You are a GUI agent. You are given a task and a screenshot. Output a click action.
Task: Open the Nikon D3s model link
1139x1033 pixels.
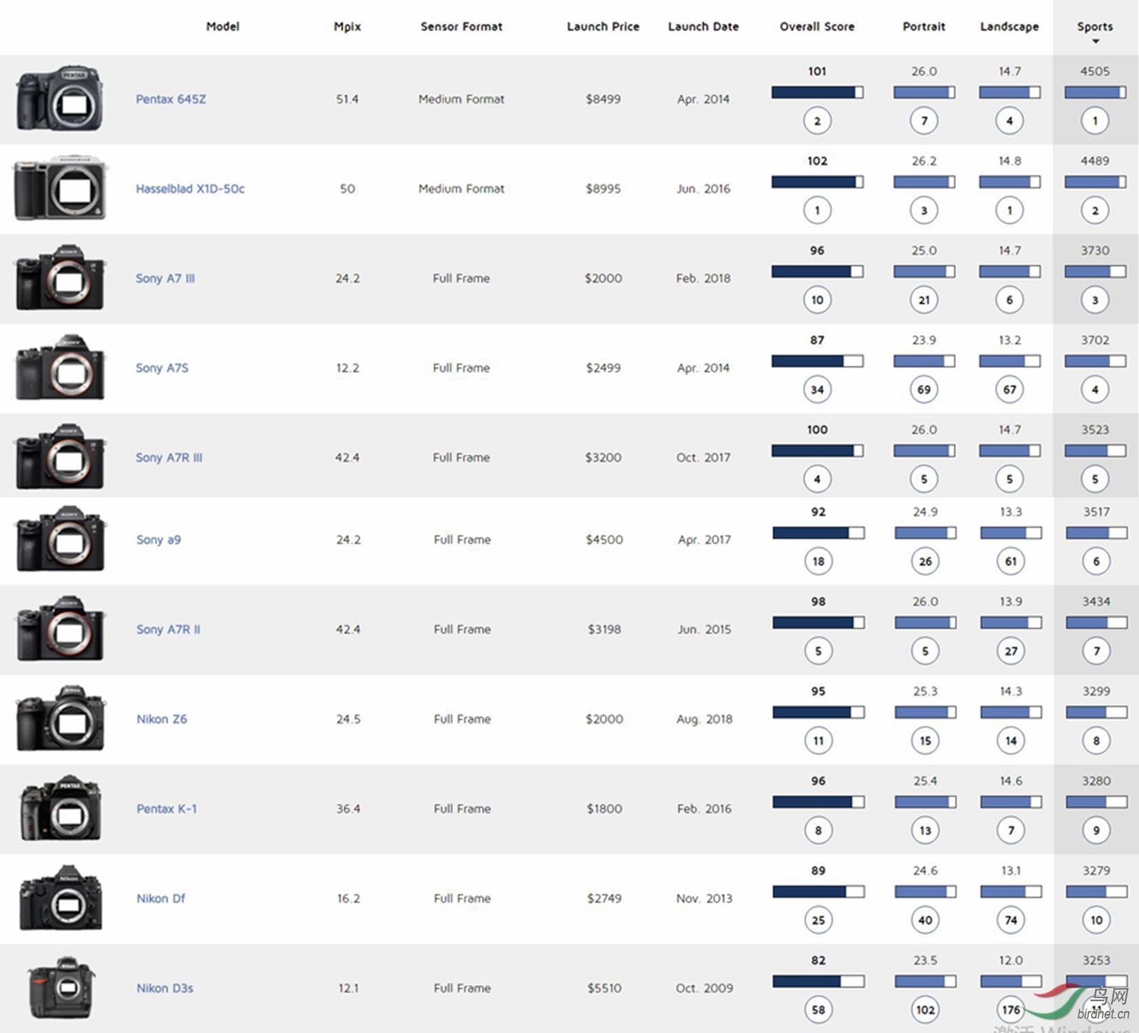pyautogui.click(x=165, y=987)
